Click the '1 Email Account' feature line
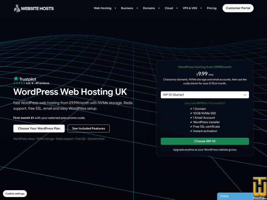This screenshot has width=267, height=200. [x=202, y=118]
